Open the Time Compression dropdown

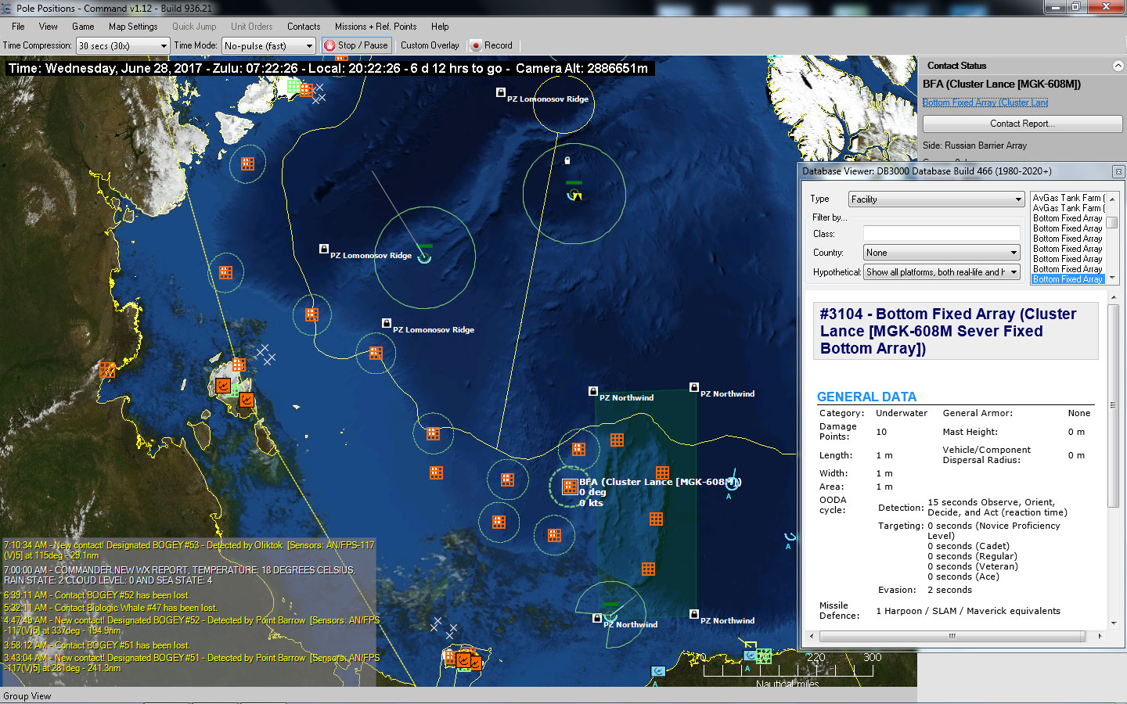click(121, 45)
